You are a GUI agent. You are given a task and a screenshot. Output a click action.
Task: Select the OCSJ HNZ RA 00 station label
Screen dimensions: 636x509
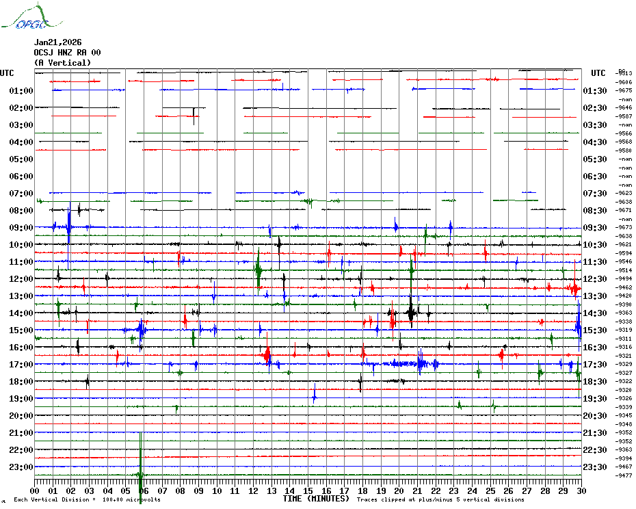(x=68, y=53)
